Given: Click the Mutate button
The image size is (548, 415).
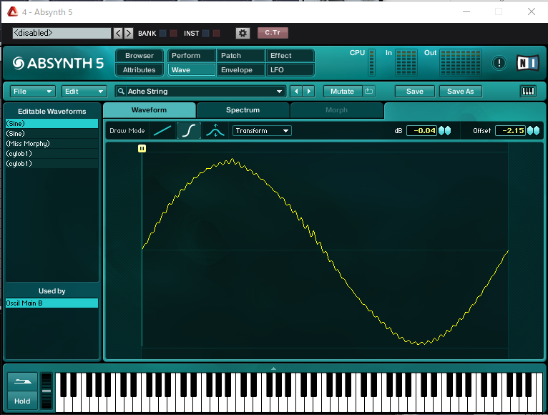Looking at the screenshot, I should tap(343, 92).
